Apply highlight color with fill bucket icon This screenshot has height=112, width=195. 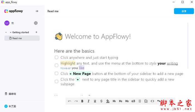[108, 101]
